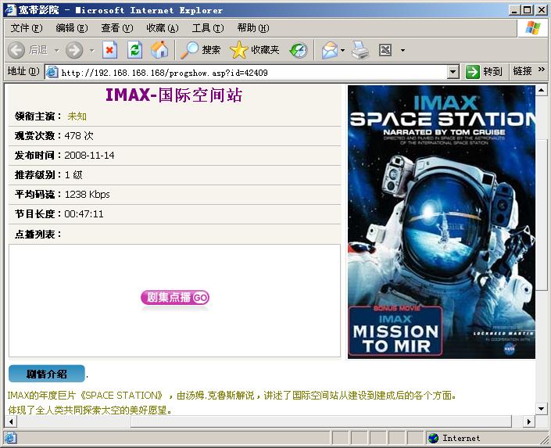Refresh the page with the green arrows icon
Viewport: 551px width, 448px height.
point(134,50)
